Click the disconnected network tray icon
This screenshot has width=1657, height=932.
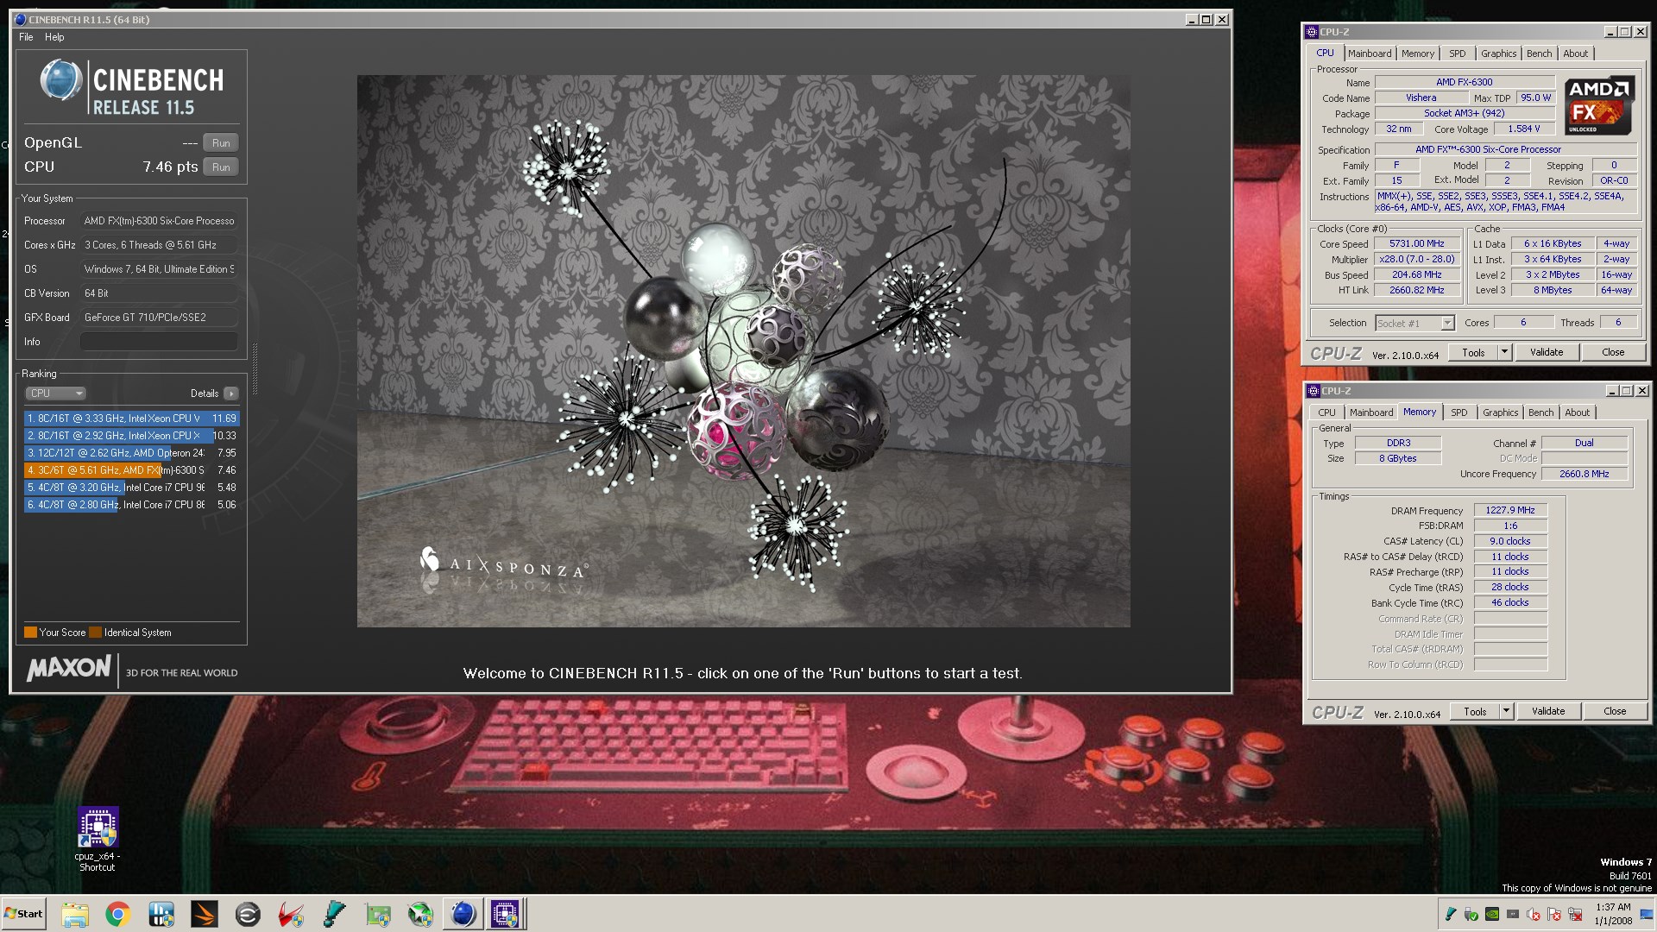click(x=1575, y=914)
